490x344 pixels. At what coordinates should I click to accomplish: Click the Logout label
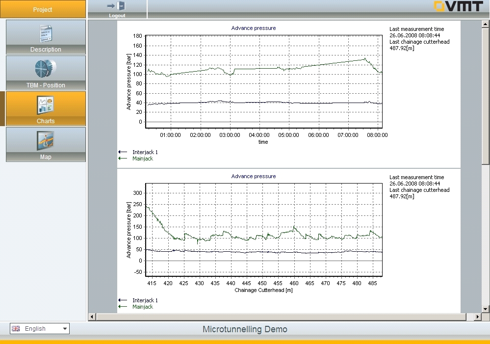(x=117, y=16)
